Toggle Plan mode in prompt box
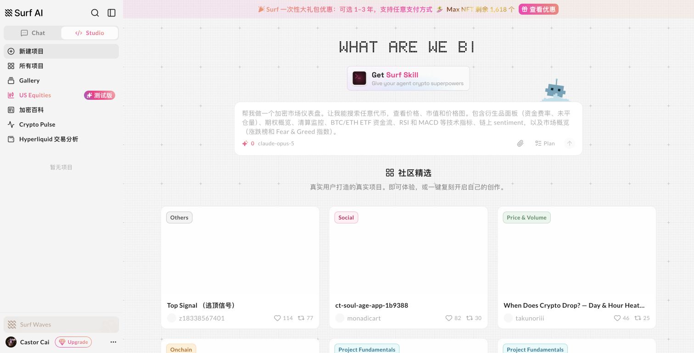Viewport: 694px width, 353px height. tap(545, 143)
